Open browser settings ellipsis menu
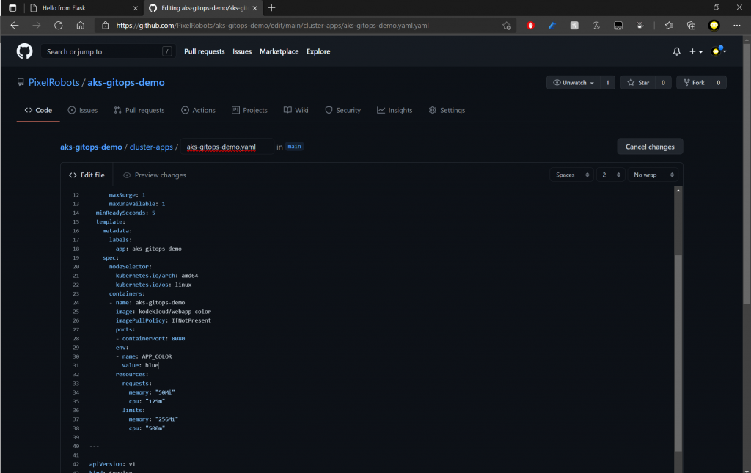The width and height of the screenshot is (751, 473). 736,26
